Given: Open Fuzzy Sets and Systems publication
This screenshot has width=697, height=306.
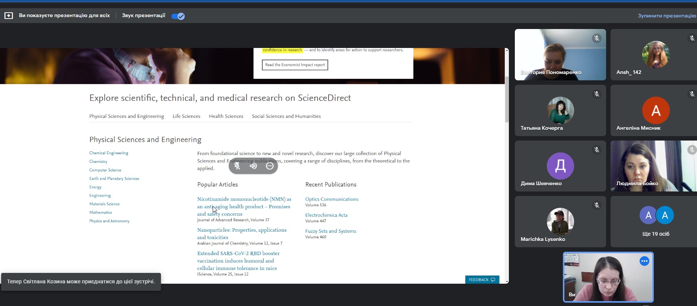Looking at the screenshot, I should [x=330, y=231].
